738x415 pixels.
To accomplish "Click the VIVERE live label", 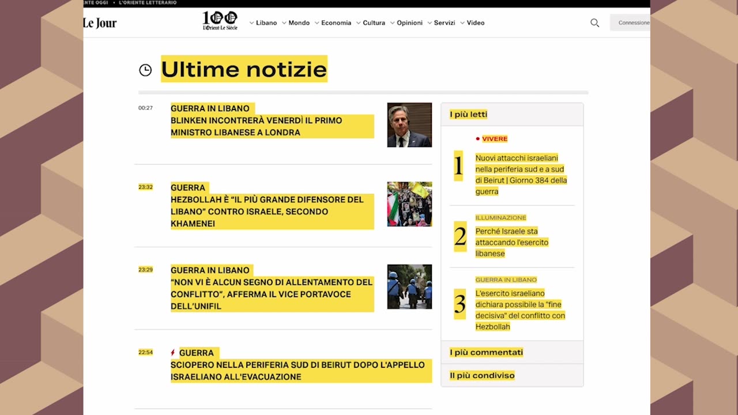I will [x=495, y=139].
